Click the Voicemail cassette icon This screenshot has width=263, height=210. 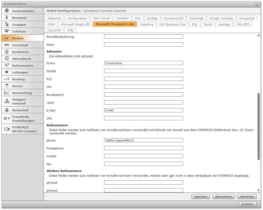click(x=7, y=45)
